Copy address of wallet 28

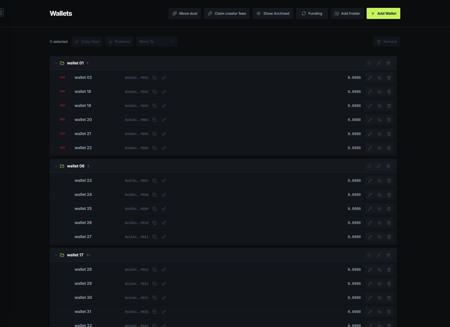point(154,270)
